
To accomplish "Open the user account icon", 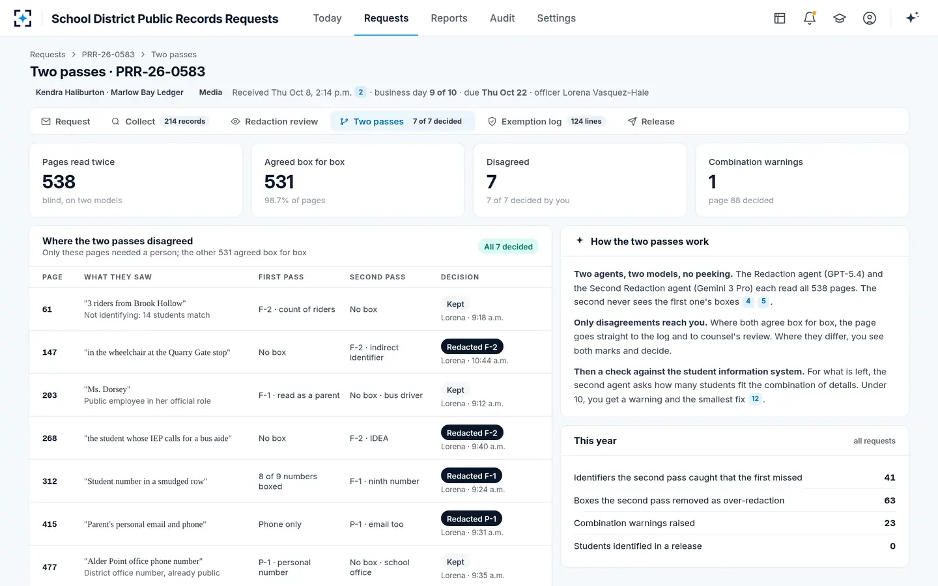I will 870,18.
